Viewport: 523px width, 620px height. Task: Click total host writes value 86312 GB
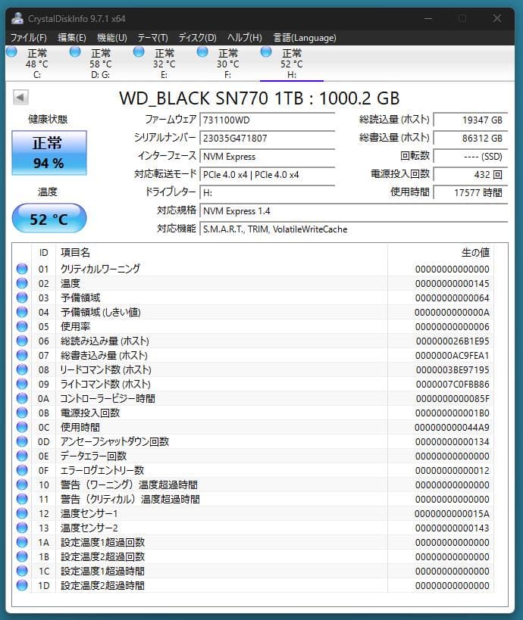tap(471, 138)
